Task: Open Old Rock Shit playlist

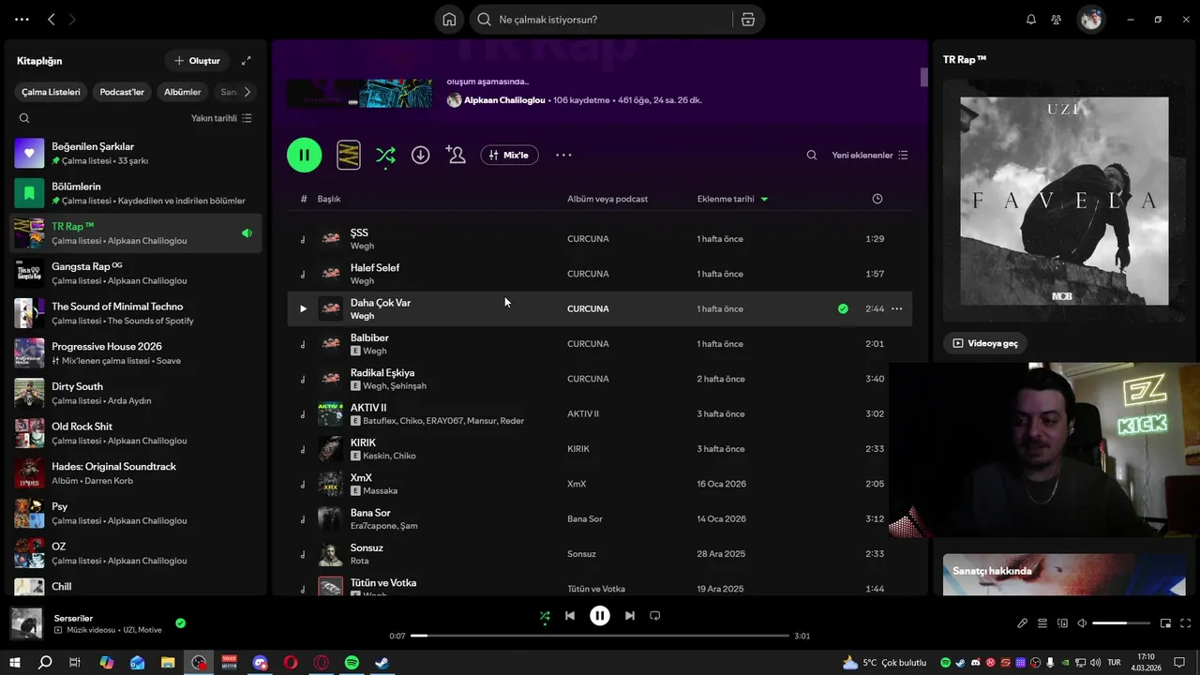Action: coord(136,433)
